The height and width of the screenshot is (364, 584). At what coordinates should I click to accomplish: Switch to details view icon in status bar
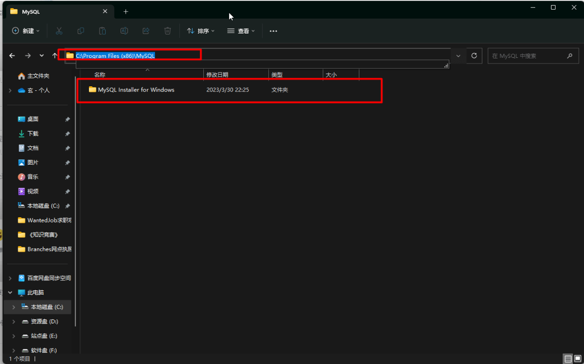[x=568, y=359]
